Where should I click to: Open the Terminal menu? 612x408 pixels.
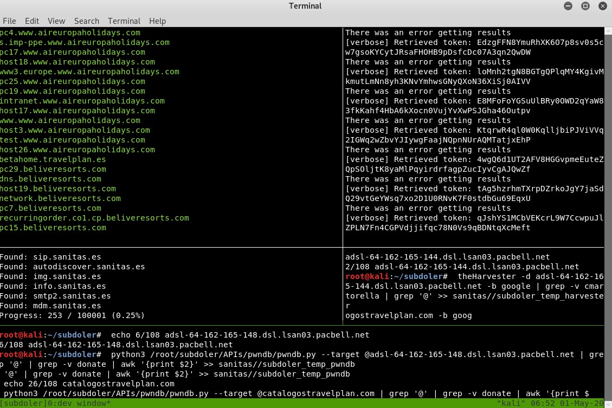[x=124, y=21]
